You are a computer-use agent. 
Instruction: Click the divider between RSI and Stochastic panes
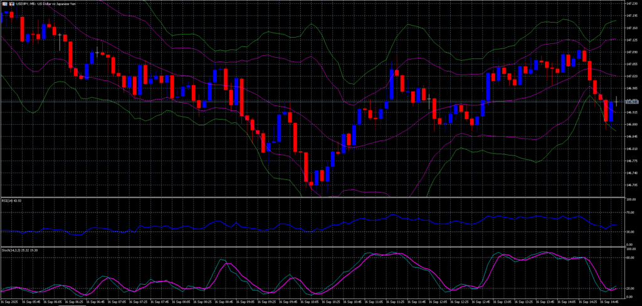[313, 246]
